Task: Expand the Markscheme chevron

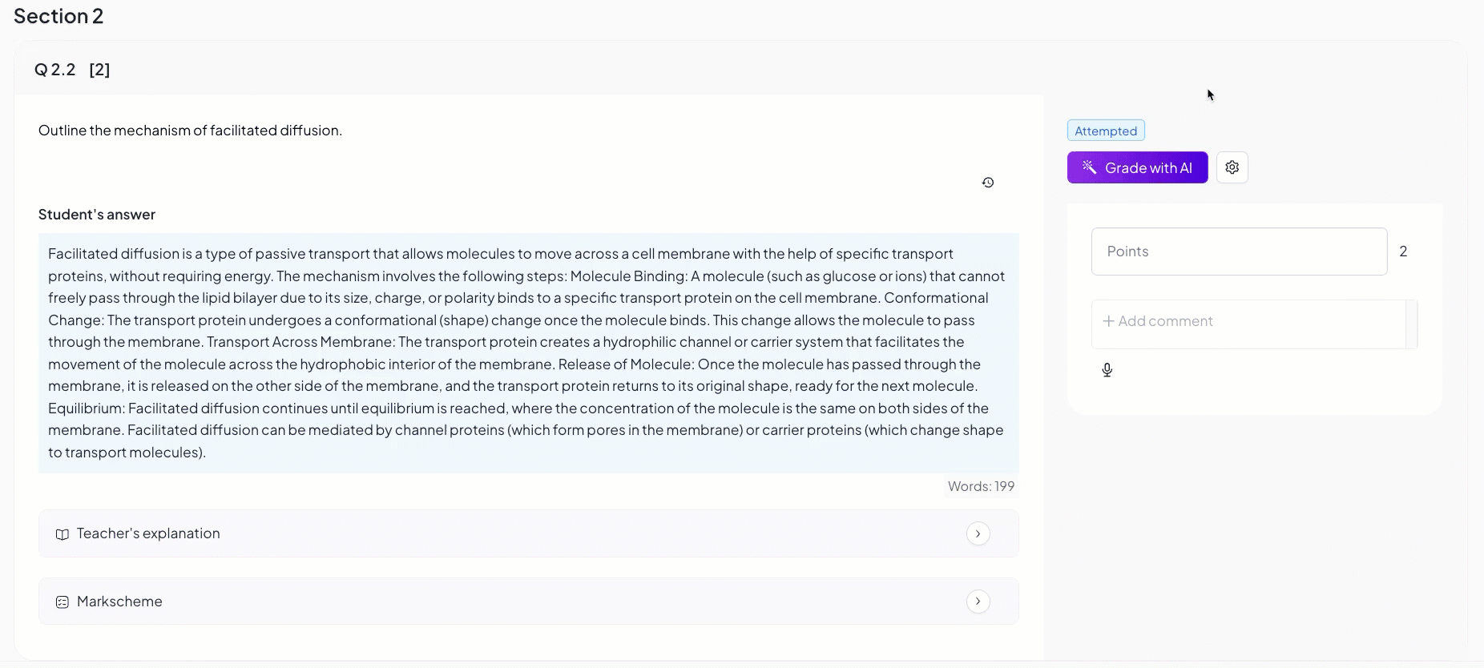Action: (978, 602)
